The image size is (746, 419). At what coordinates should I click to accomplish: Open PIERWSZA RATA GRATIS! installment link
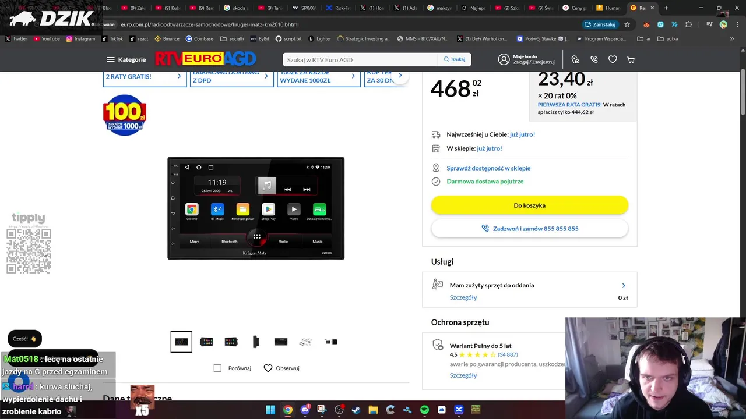569,105
